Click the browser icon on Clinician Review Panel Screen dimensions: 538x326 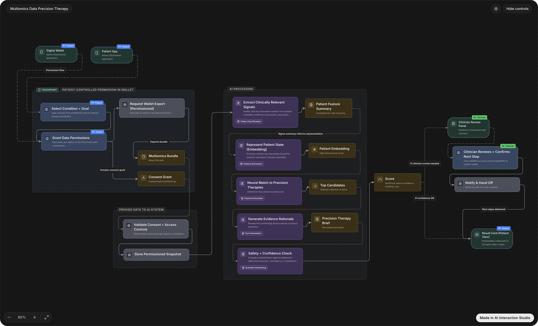[x=454, y=123]
